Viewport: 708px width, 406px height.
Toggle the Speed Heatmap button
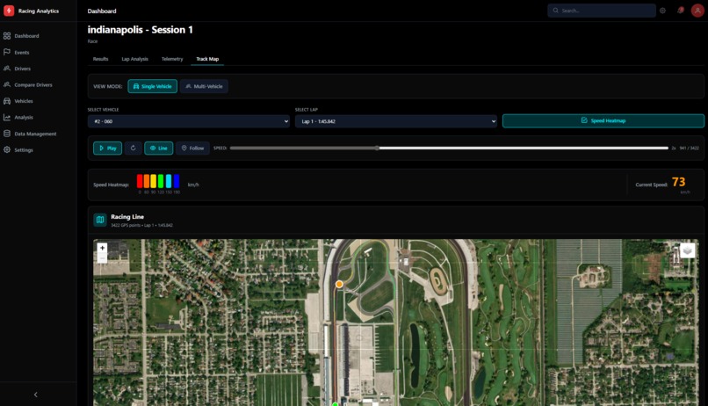coord(603,120)
